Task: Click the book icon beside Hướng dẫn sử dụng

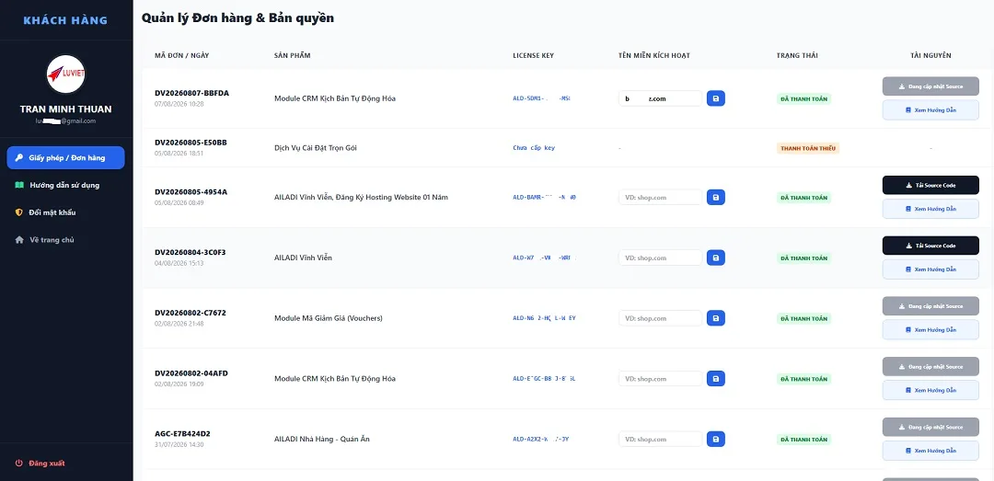Action: pos(19,185)
